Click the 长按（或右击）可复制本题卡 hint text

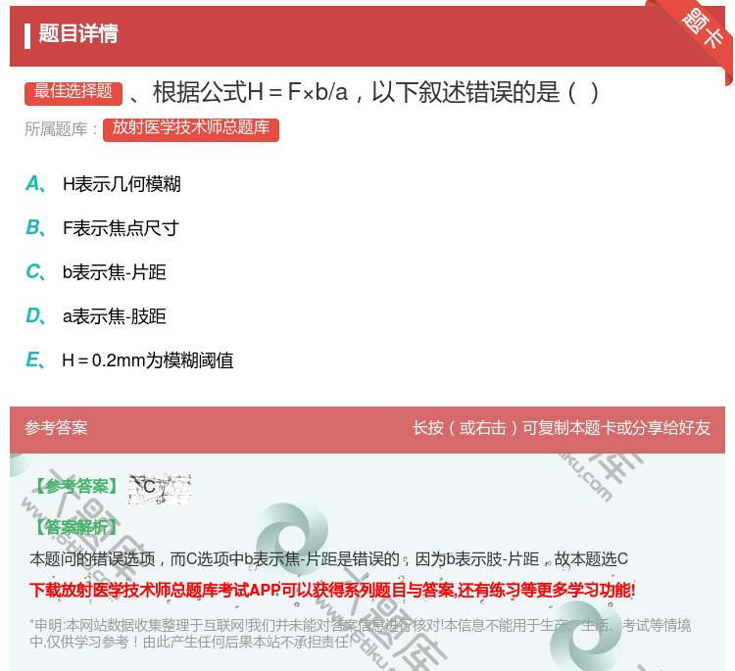562,428
